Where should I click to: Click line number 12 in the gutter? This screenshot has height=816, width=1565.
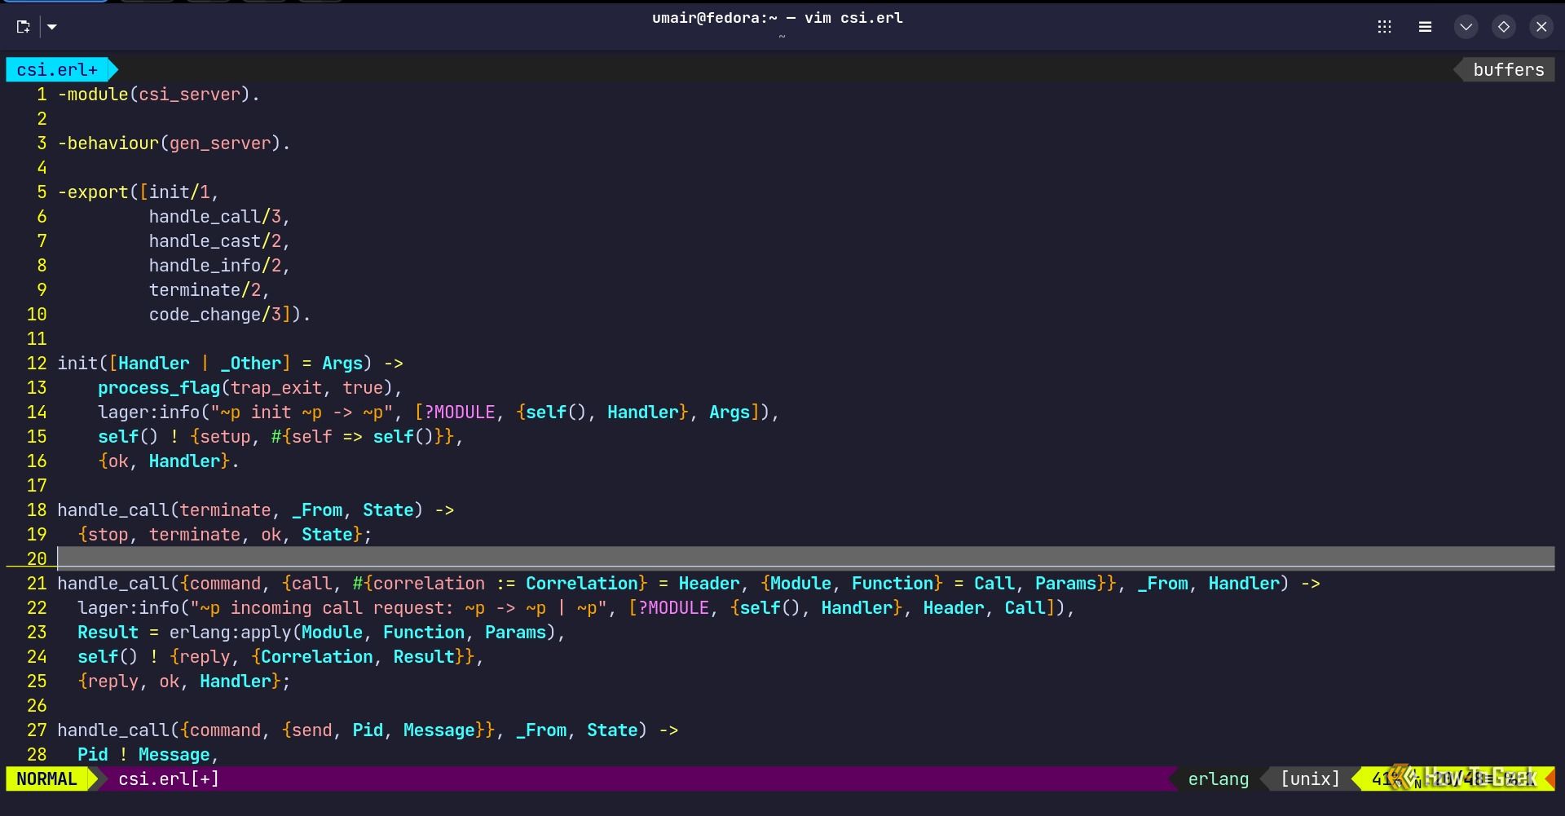(37, 364)
